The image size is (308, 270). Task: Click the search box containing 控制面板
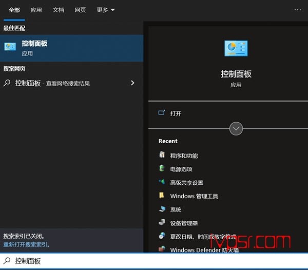154,261
